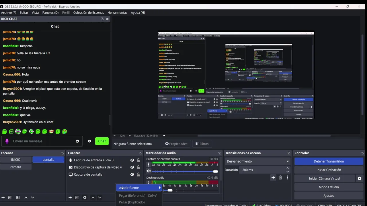The image size is (367, 206).
Task: Open Filtros for the selected source
Action: tap(202, 144)
